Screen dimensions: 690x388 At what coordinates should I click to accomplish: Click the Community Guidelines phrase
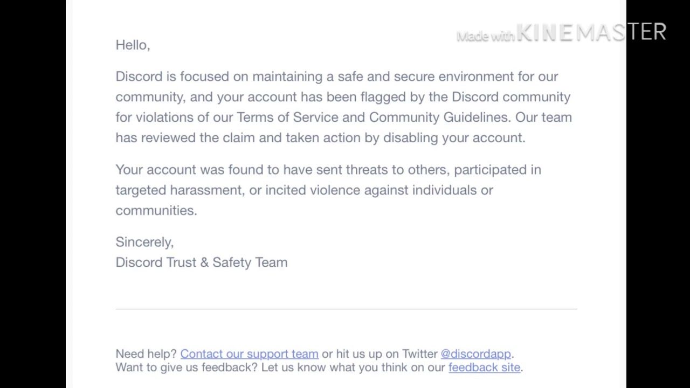[438, 117]
